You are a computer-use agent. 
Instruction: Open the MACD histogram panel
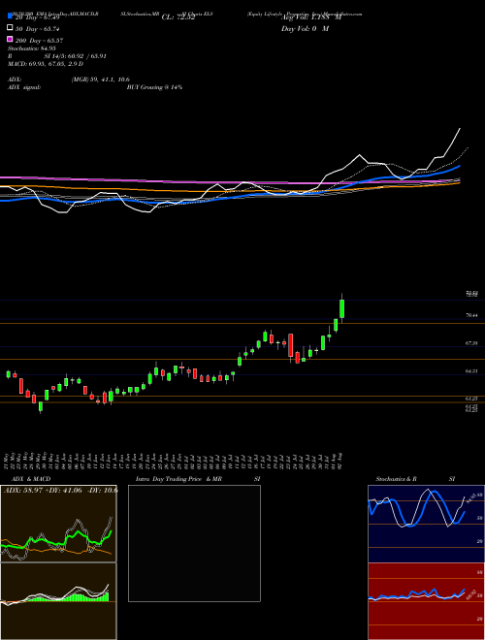click(x=58, y=601)
